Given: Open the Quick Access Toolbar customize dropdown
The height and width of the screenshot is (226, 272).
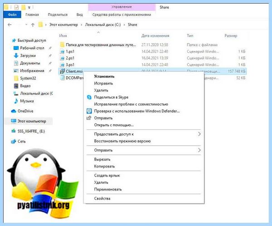Looking at the screenshot, I should [x=29, y=7].
